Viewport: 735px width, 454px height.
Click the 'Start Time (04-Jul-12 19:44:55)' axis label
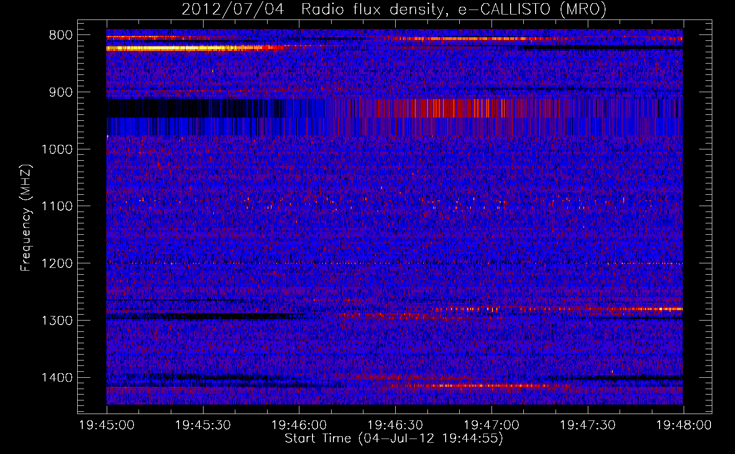[x=394, y=439]
